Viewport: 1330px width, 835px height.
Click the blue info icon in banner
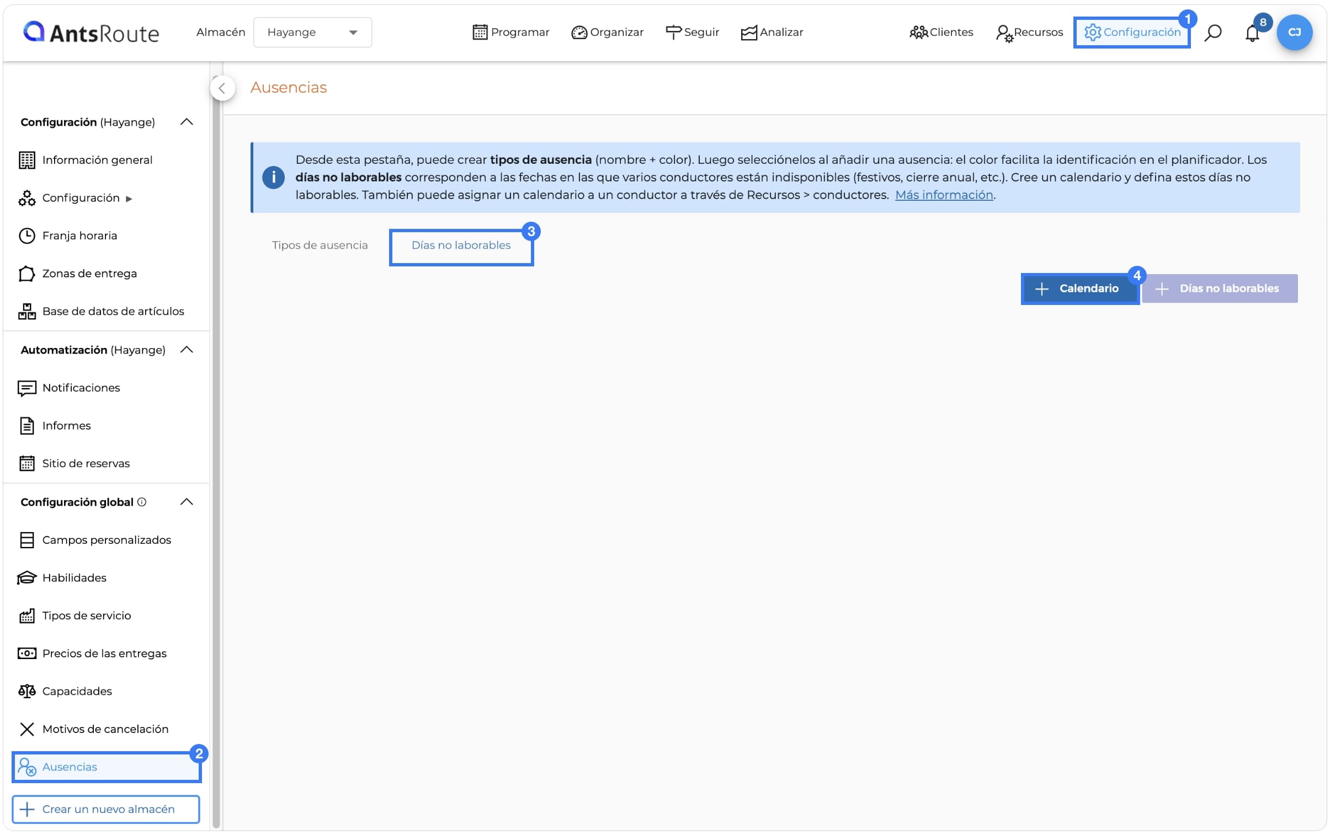[x=273, y=178]
